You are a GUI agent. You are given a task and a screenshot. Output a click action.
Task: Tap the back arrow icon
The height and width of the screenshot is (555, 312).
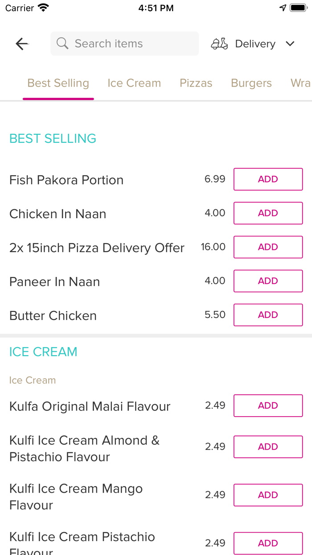pyautogui.click(x=21, y=43)
